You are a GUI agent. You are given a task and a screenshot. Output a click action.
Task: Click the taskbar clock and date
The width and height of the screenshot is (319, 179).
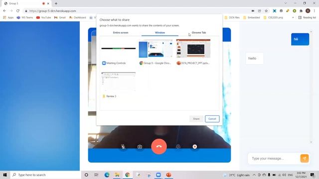click(301, 175)
